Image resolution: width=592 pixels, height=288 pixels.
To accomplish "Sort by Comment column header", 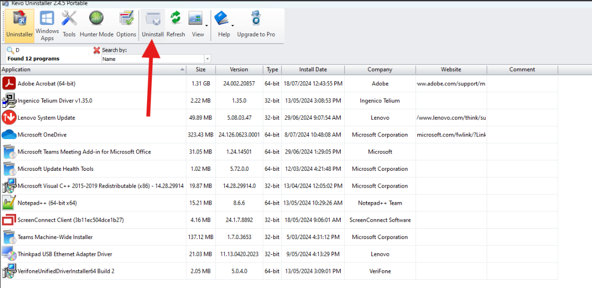I will click(522, 69).
